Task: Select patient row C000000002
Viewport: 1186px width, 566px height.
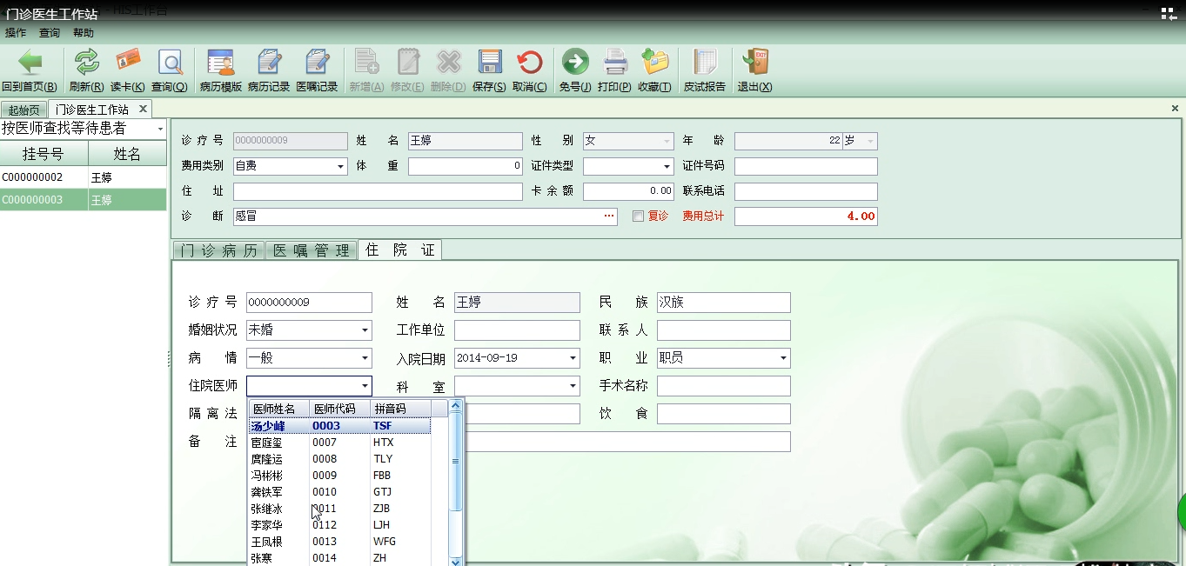Action: click(x=84, y=177)
